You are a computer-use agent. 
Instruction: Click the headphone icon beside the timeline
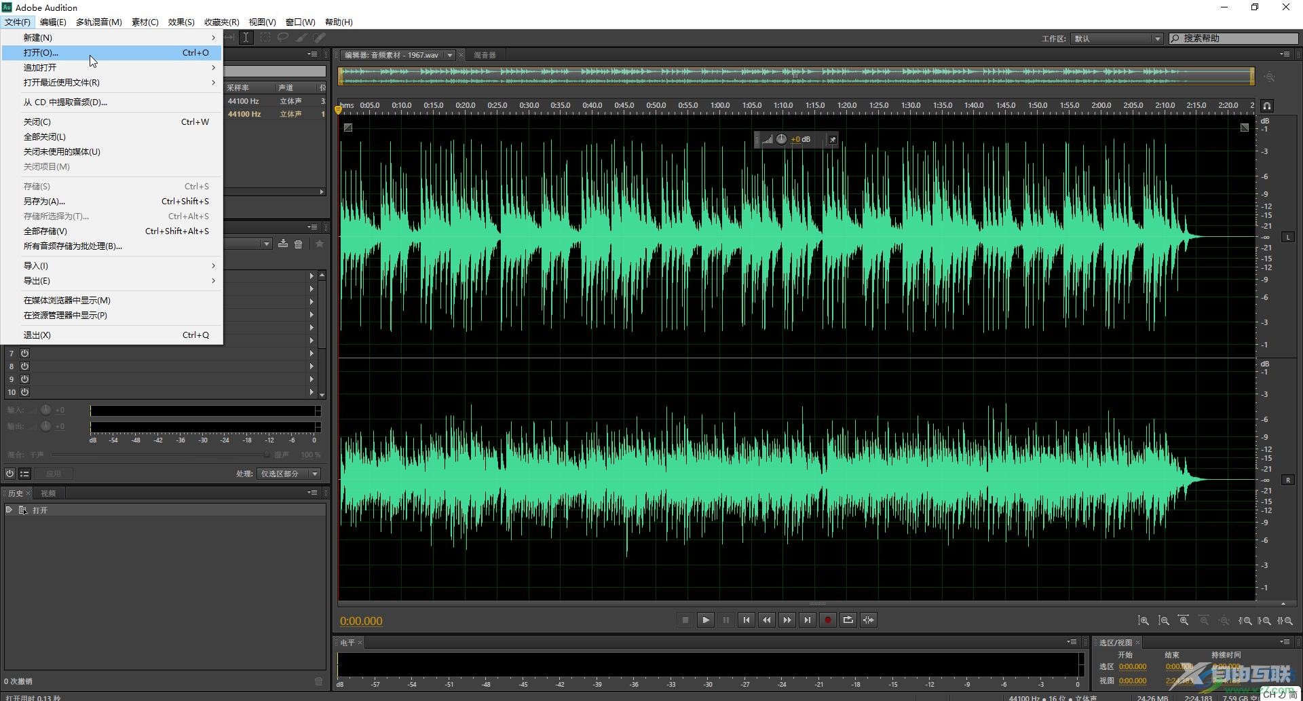(x=1267, y=106)
